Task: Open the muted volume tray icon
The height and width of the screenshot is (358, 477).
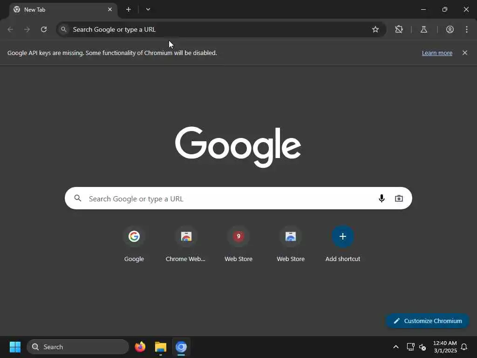Action: tap(422, 347)
